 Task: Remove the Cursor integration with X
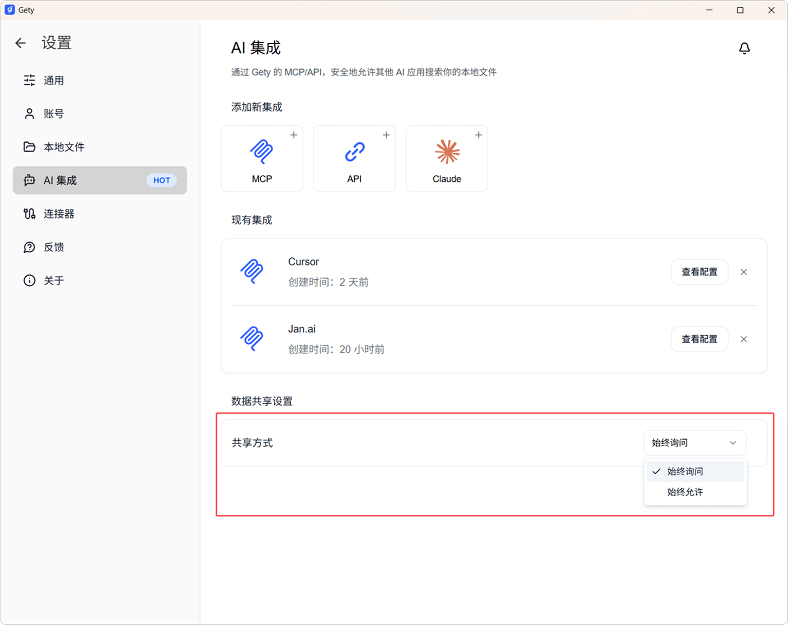point(744,272)
